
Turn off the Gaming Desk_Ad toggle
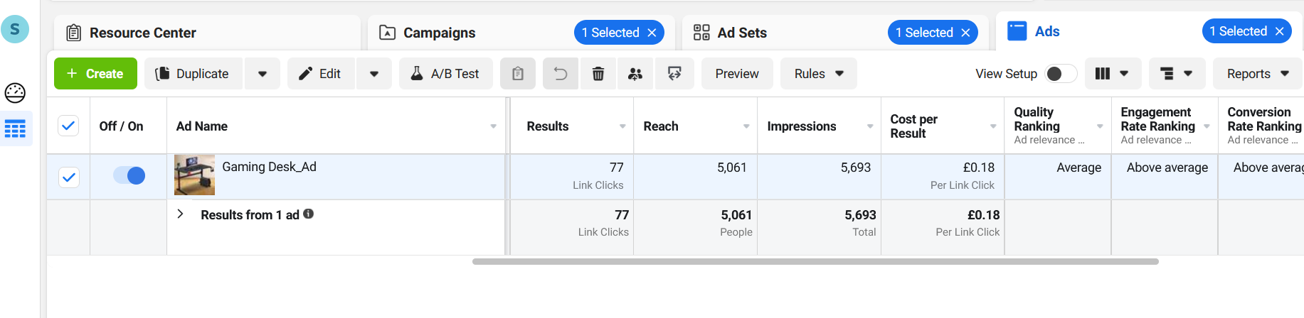(x=129, y=175)
